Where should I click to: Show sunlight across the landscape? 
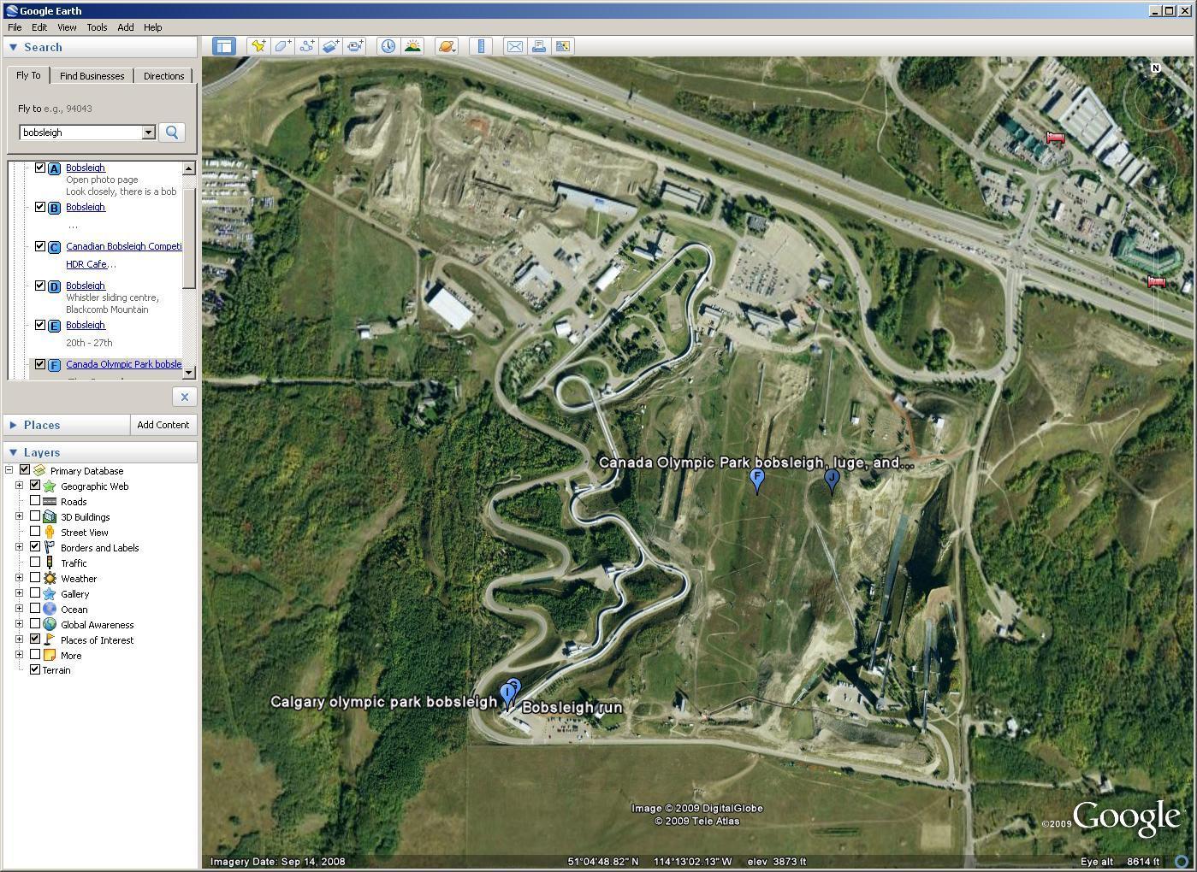[412, 46]
